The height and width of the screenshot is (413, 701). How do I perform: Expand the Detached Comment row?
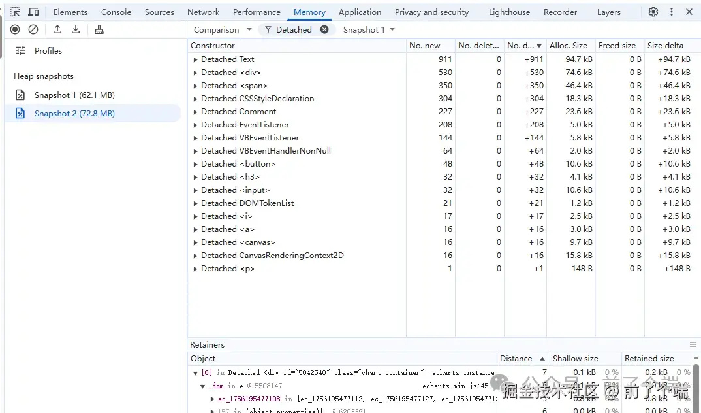(x=195, y=112)
